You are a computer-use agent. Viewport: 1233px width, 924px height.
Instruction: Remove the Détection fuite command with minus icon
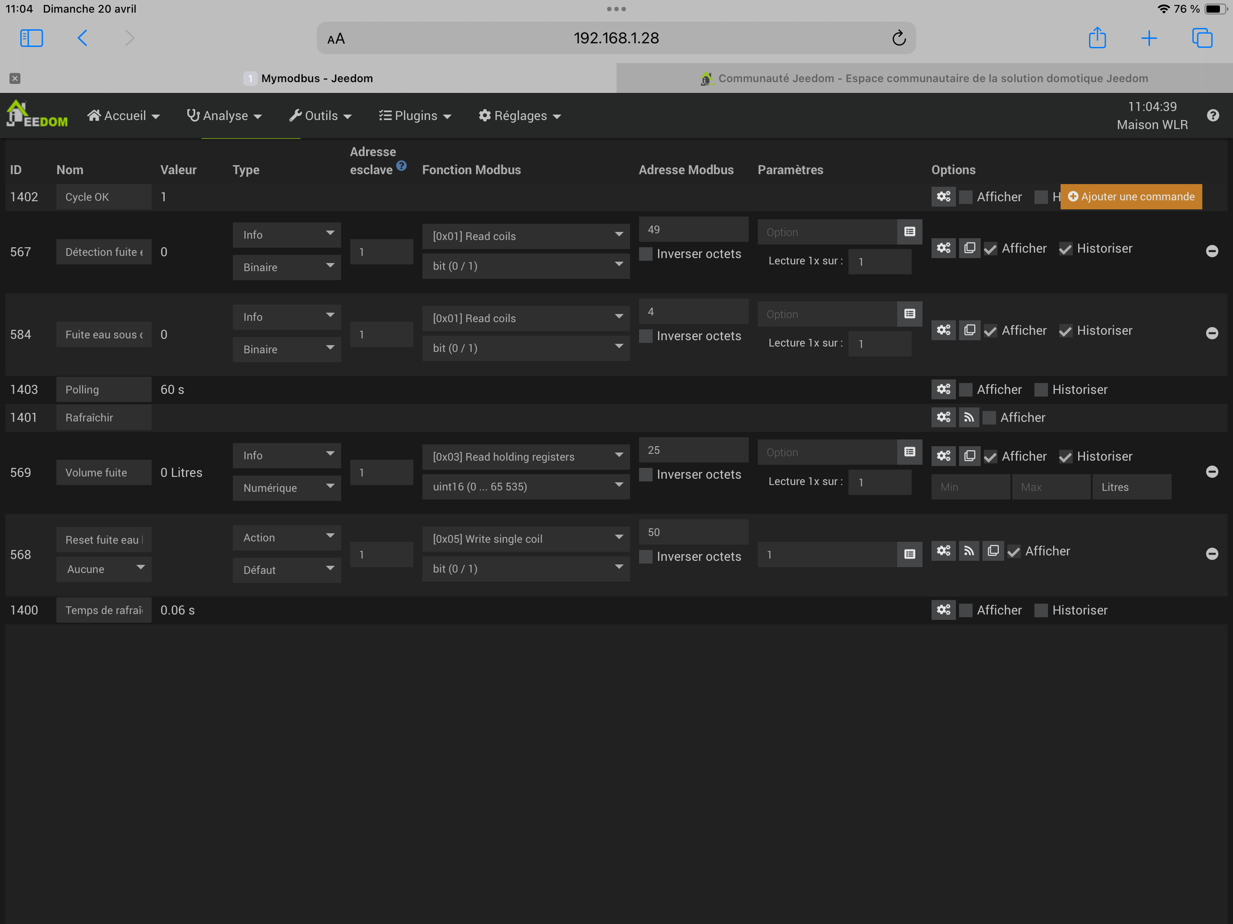point(1212,251)
